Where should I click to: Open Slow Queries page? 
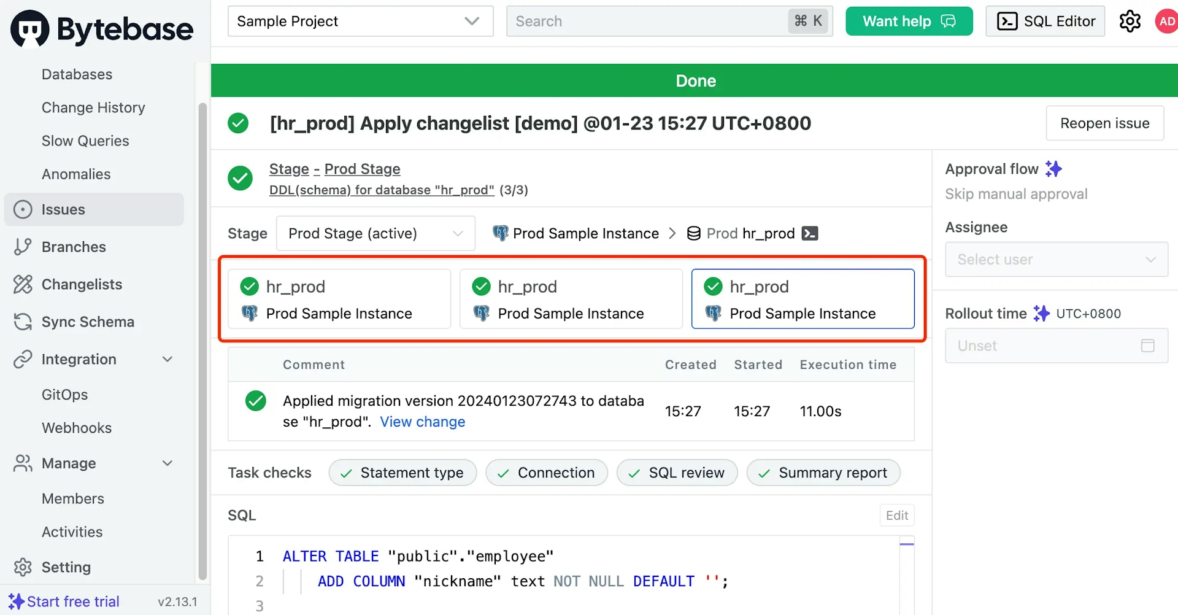(85, 141)
